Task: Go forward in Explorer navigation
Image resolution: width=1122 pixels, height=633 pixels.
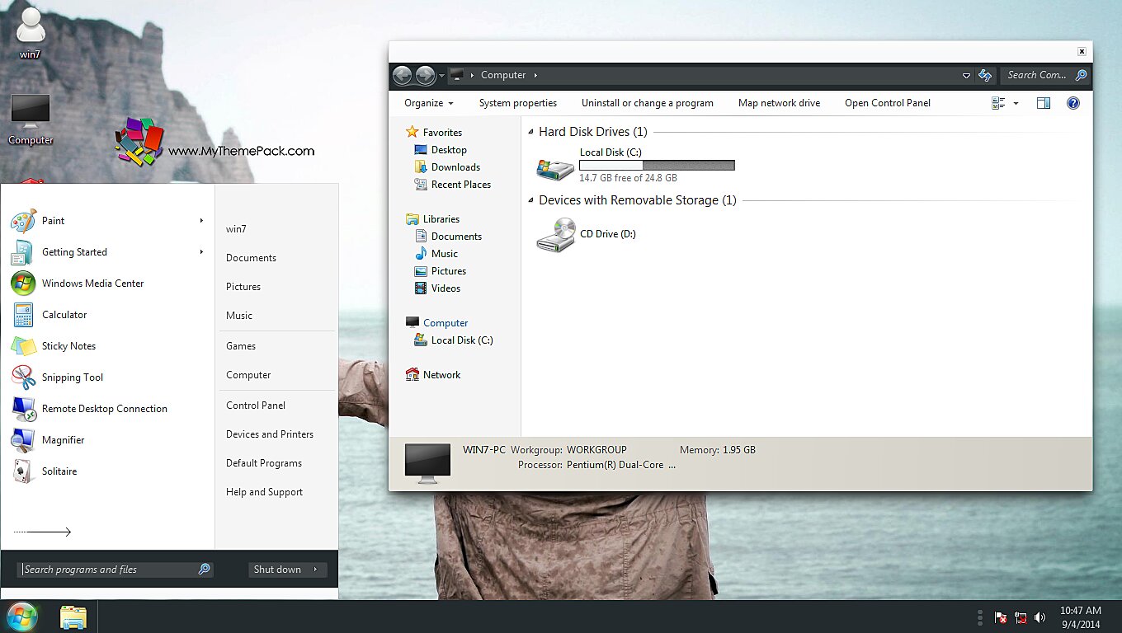Action: [x=425, y=76]
